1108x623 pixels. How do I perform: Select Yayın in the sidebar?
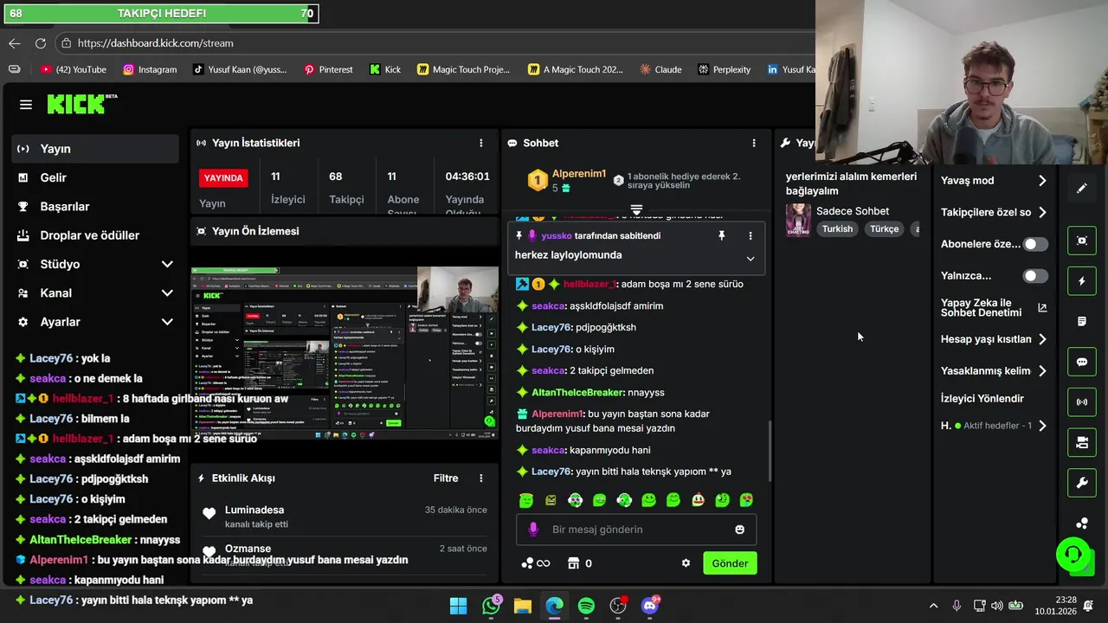95,149
